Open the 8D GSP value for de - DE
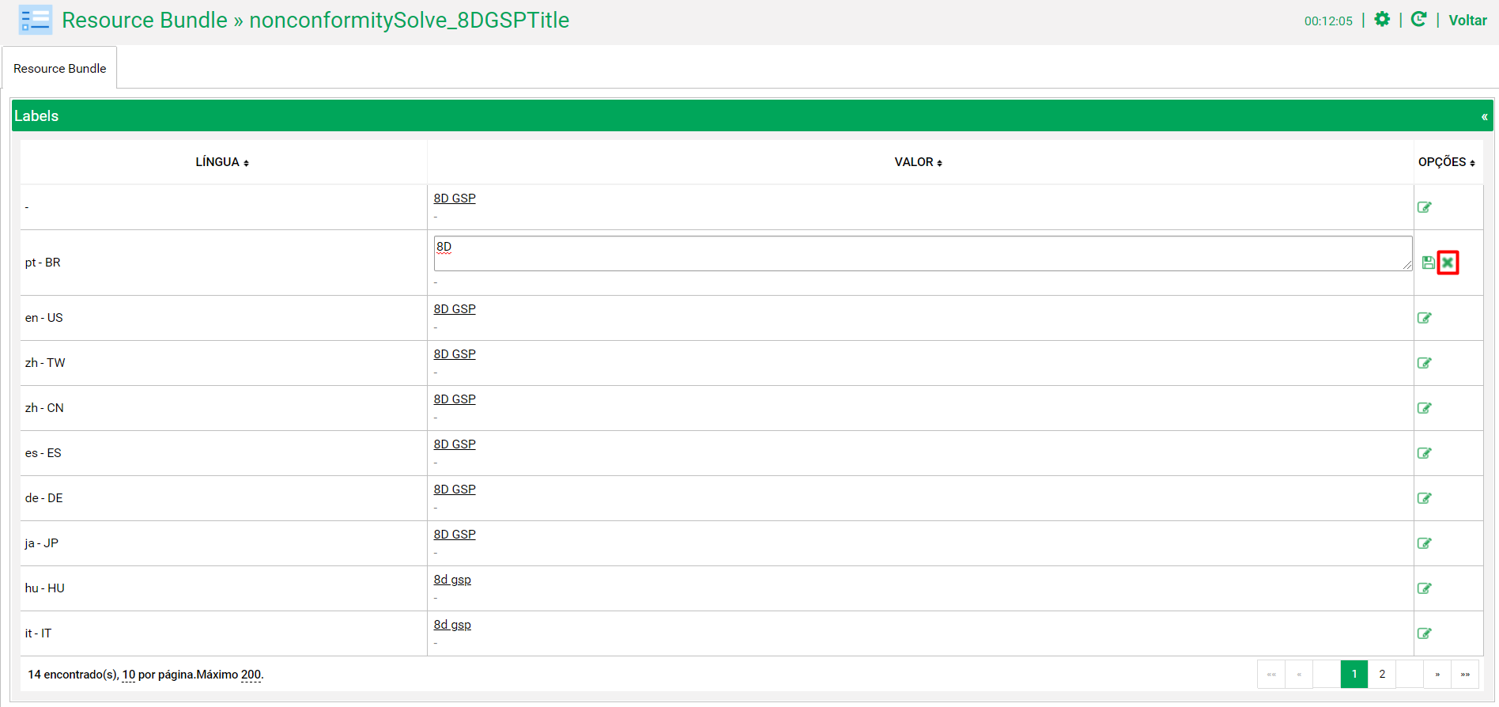This screenshot has width=1499, height=707. (x=455, y=490)
